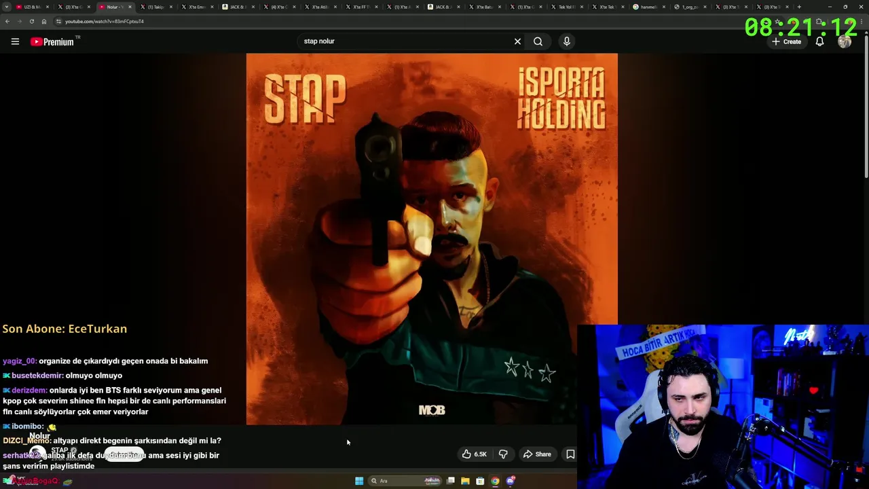The height and width of the screenshot is (489, 869).
Task: Click the taskbar search box 'Ara'
Action: click(405, 481)
